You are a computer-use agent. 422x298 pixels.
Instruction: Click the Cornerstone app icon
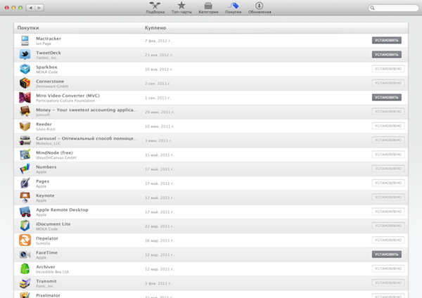click(25, 83)
